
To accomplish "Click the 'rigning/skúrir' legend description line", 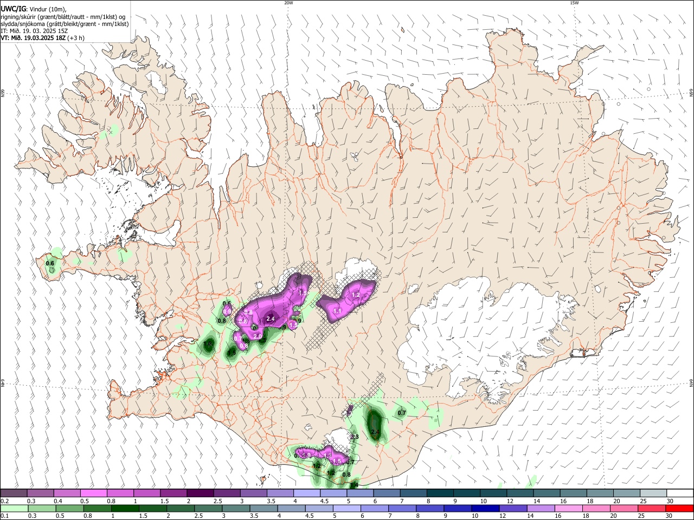I will [63, 17].
